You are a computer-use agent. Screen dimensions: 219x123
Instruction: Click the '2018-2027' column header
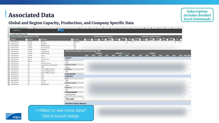click(187, 55)
